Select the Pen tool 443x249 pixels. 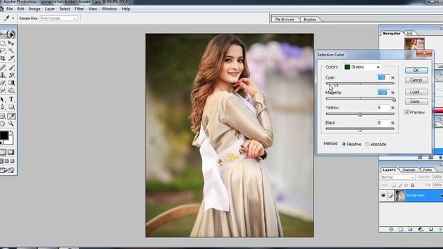coord(3,107)
